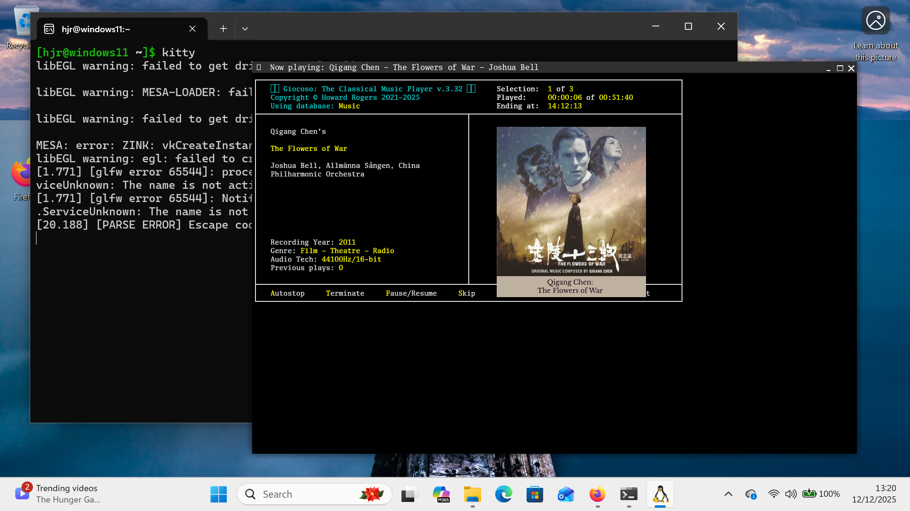The width and height of the screenshot is (910, 511).
Task: Open the terminal tab options dropdown
Action: (245, 28)
